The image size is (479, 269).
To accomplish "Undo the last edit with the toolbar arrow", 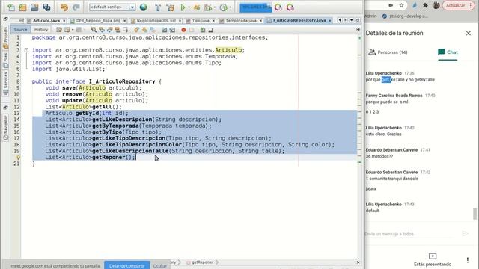I will point(64,7).
